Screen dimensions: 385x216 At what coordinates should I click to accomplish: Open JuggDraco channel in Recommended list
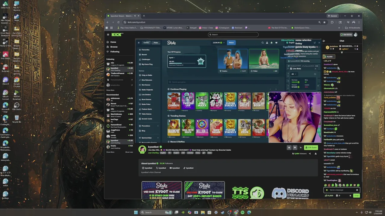pos(120,130)
